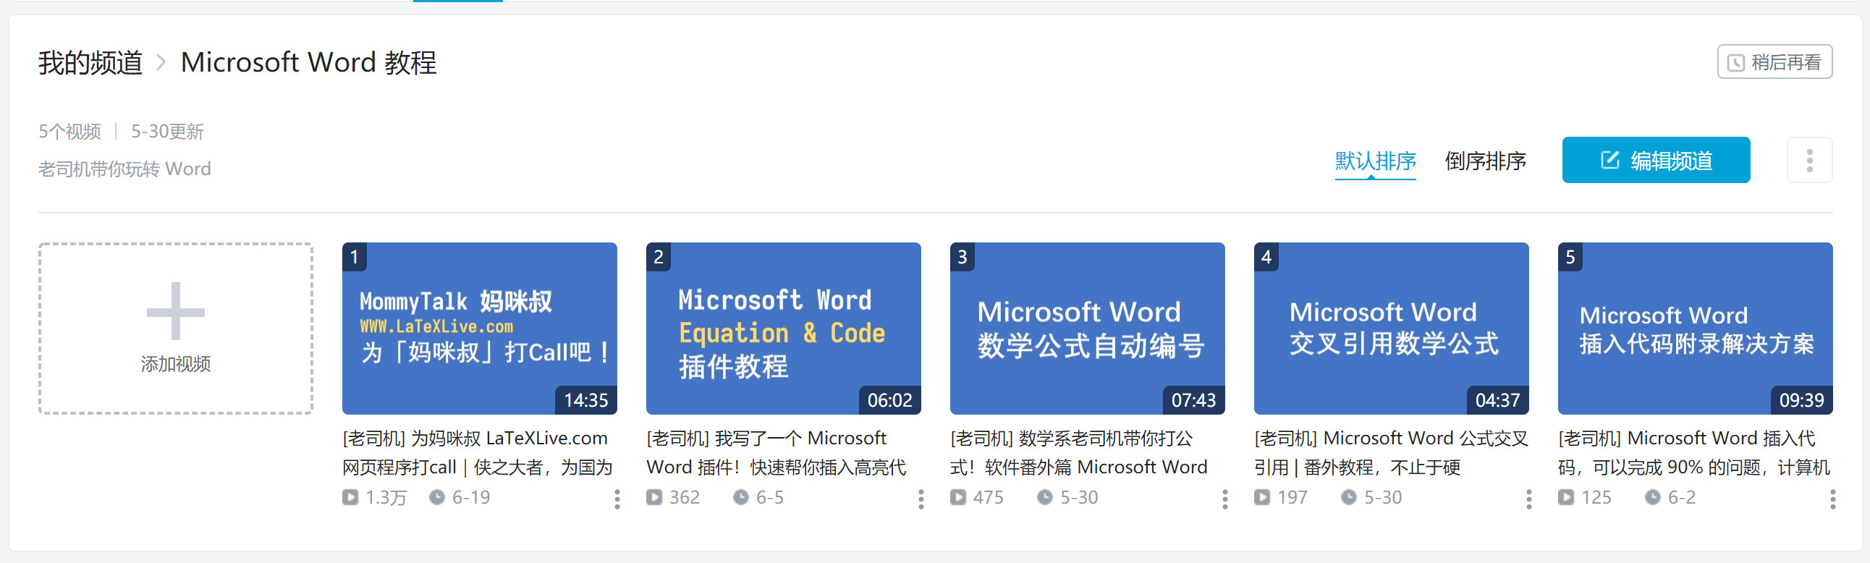Click title 我写了一个 Microsoft Word 插件

[x=777, y=453]
